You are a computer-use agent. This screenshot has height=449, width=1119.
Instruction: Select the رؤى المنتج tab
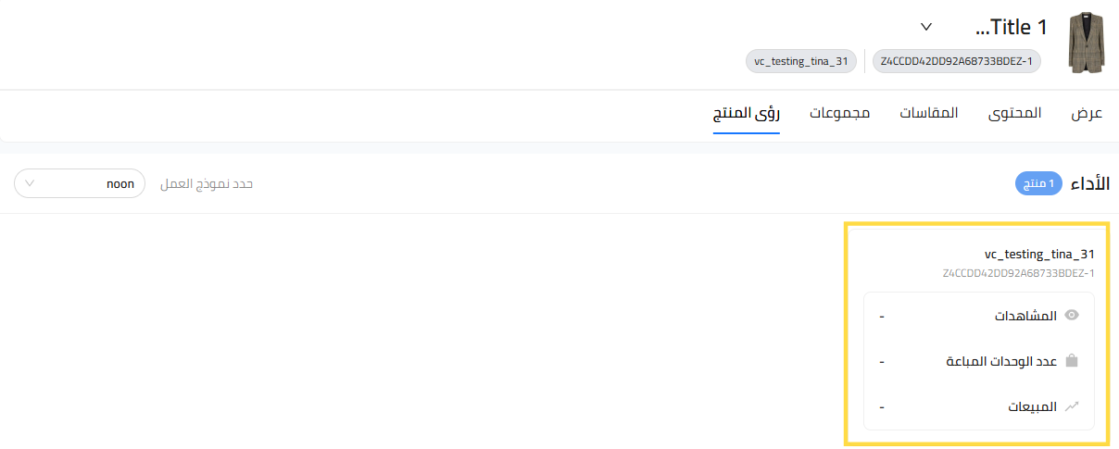(x=746, y=114)
